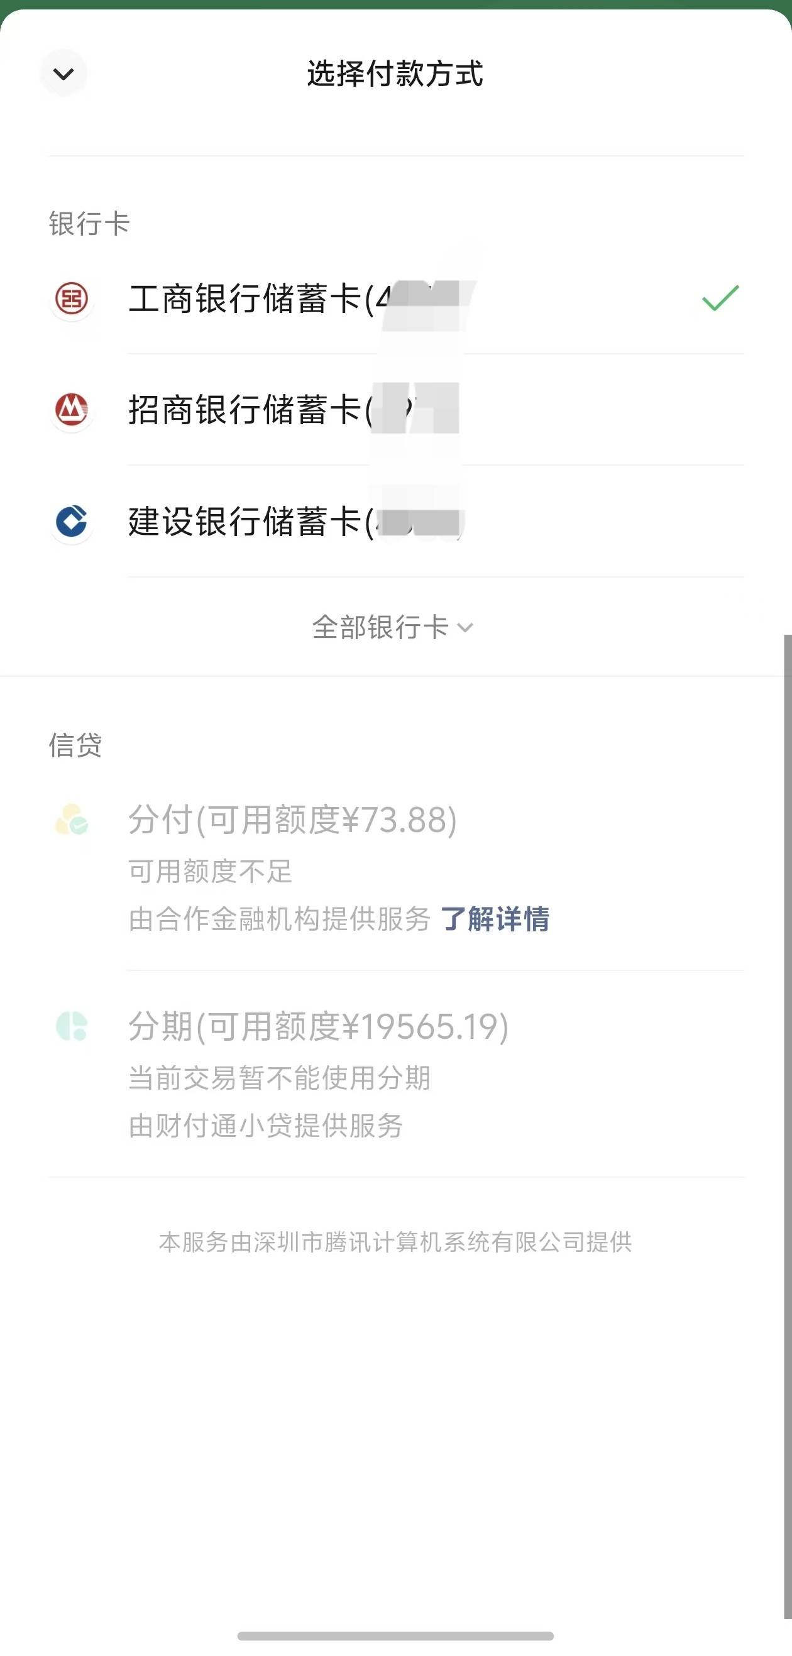792x1656 pixels.
Task: Tap the 信贷 section header
Action: click(x=75, y=745)
